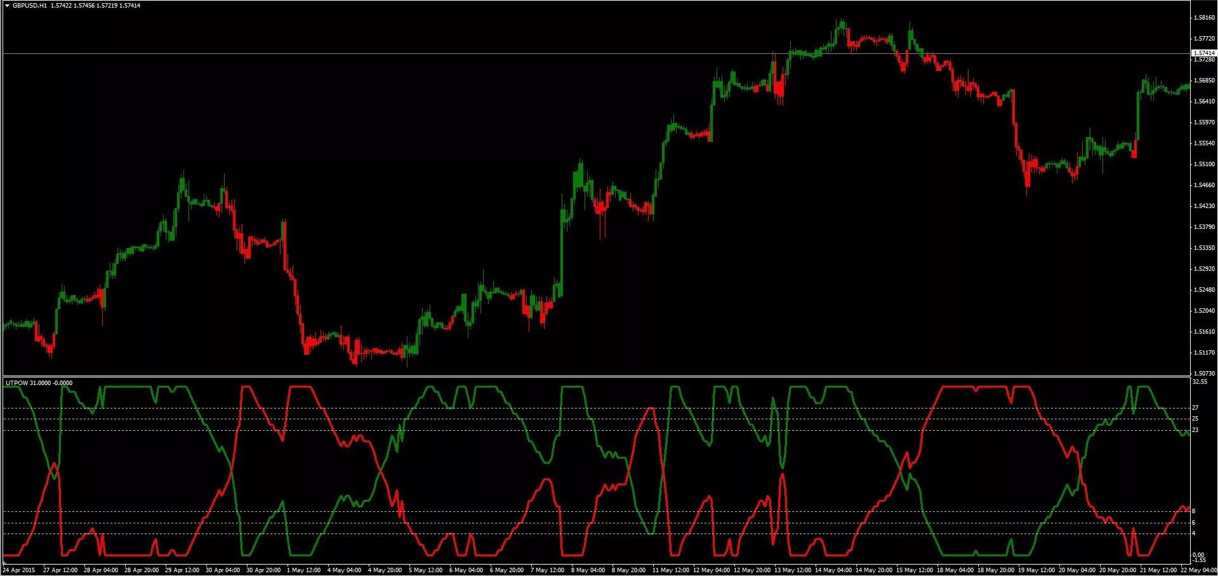The image size is (1218, 576).
Task: Click the 7 May 12:00 time label
Action: (x=548, y=570)
